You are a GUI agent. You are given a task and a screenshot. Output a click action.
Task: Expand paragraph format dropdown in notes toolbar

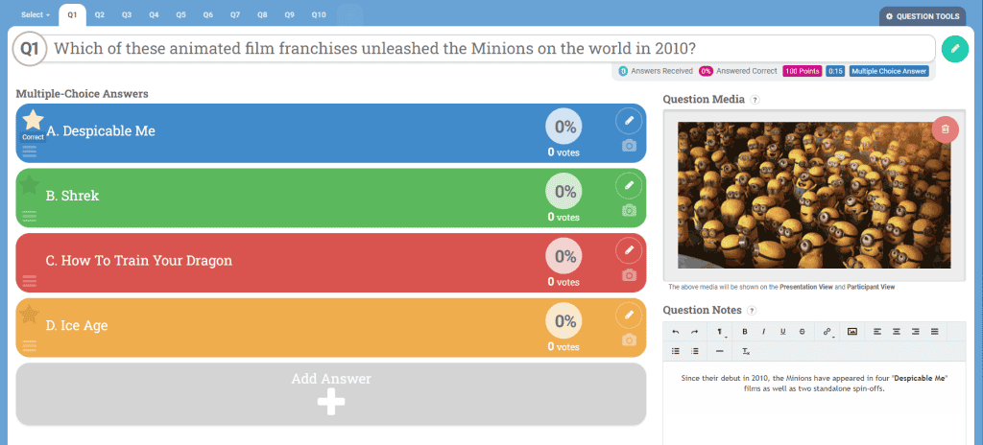(x=719, y=332)
